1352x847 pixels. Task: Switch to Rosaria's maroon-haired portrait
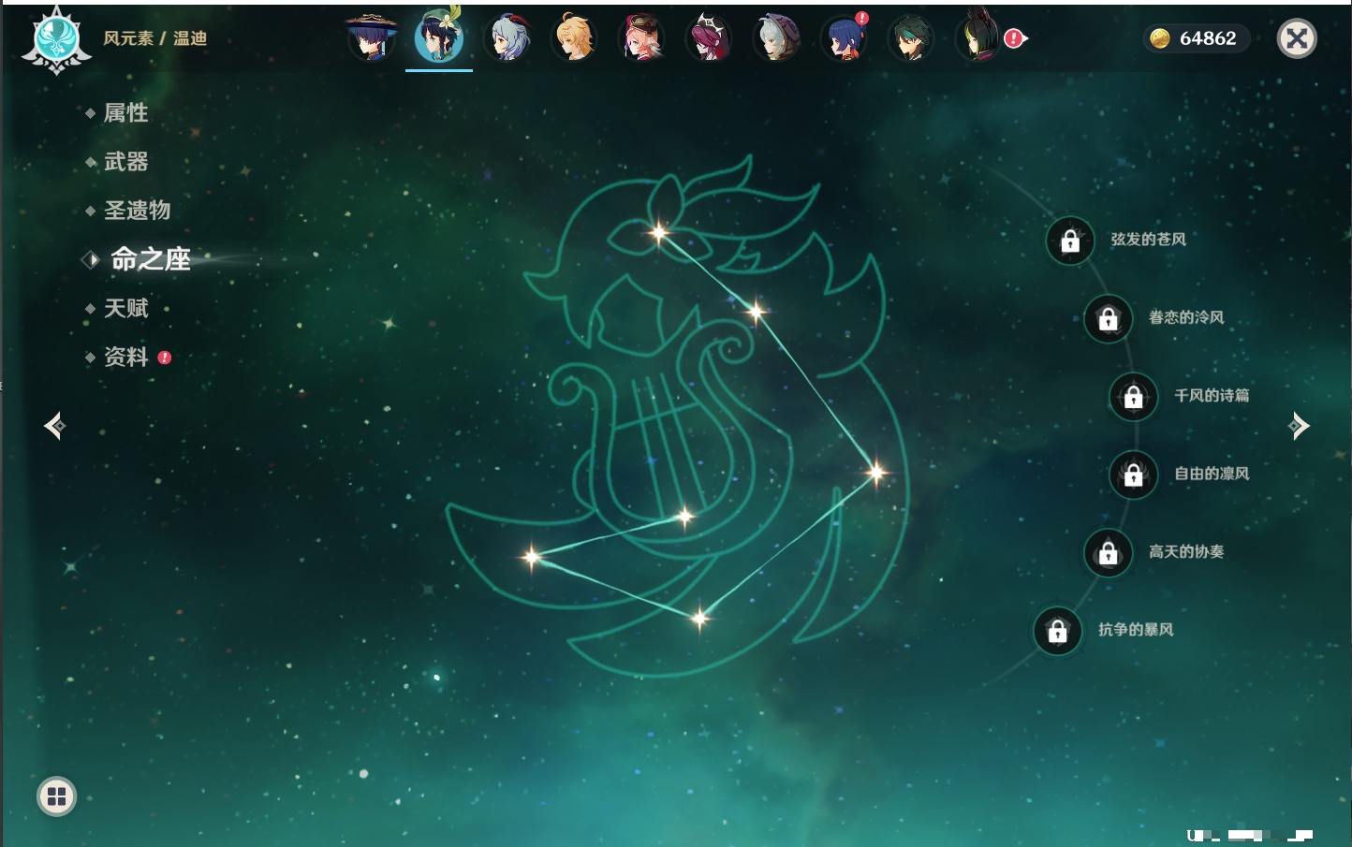coord(710,38)
